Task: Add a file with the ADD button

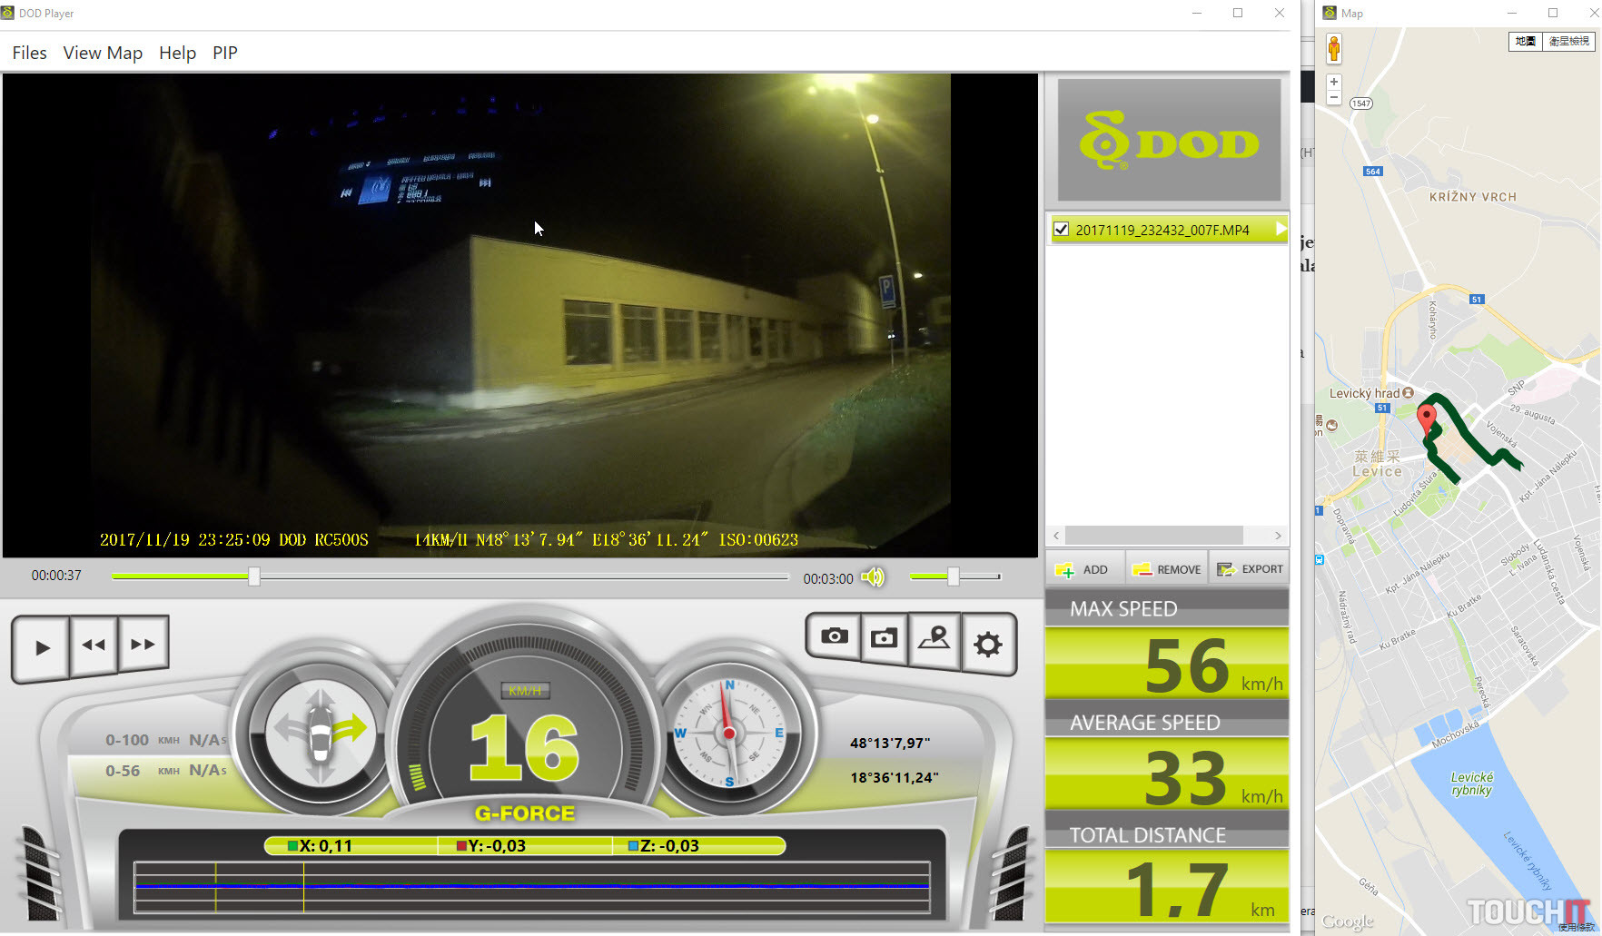Action: tap(1084, 569)
